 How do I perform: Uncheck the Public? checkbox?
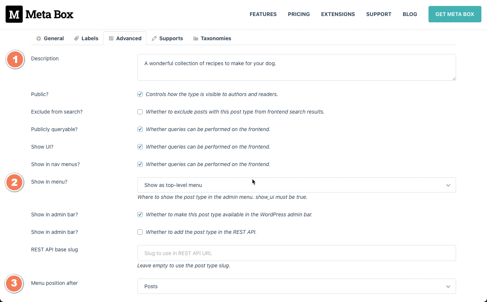(140, 94)
